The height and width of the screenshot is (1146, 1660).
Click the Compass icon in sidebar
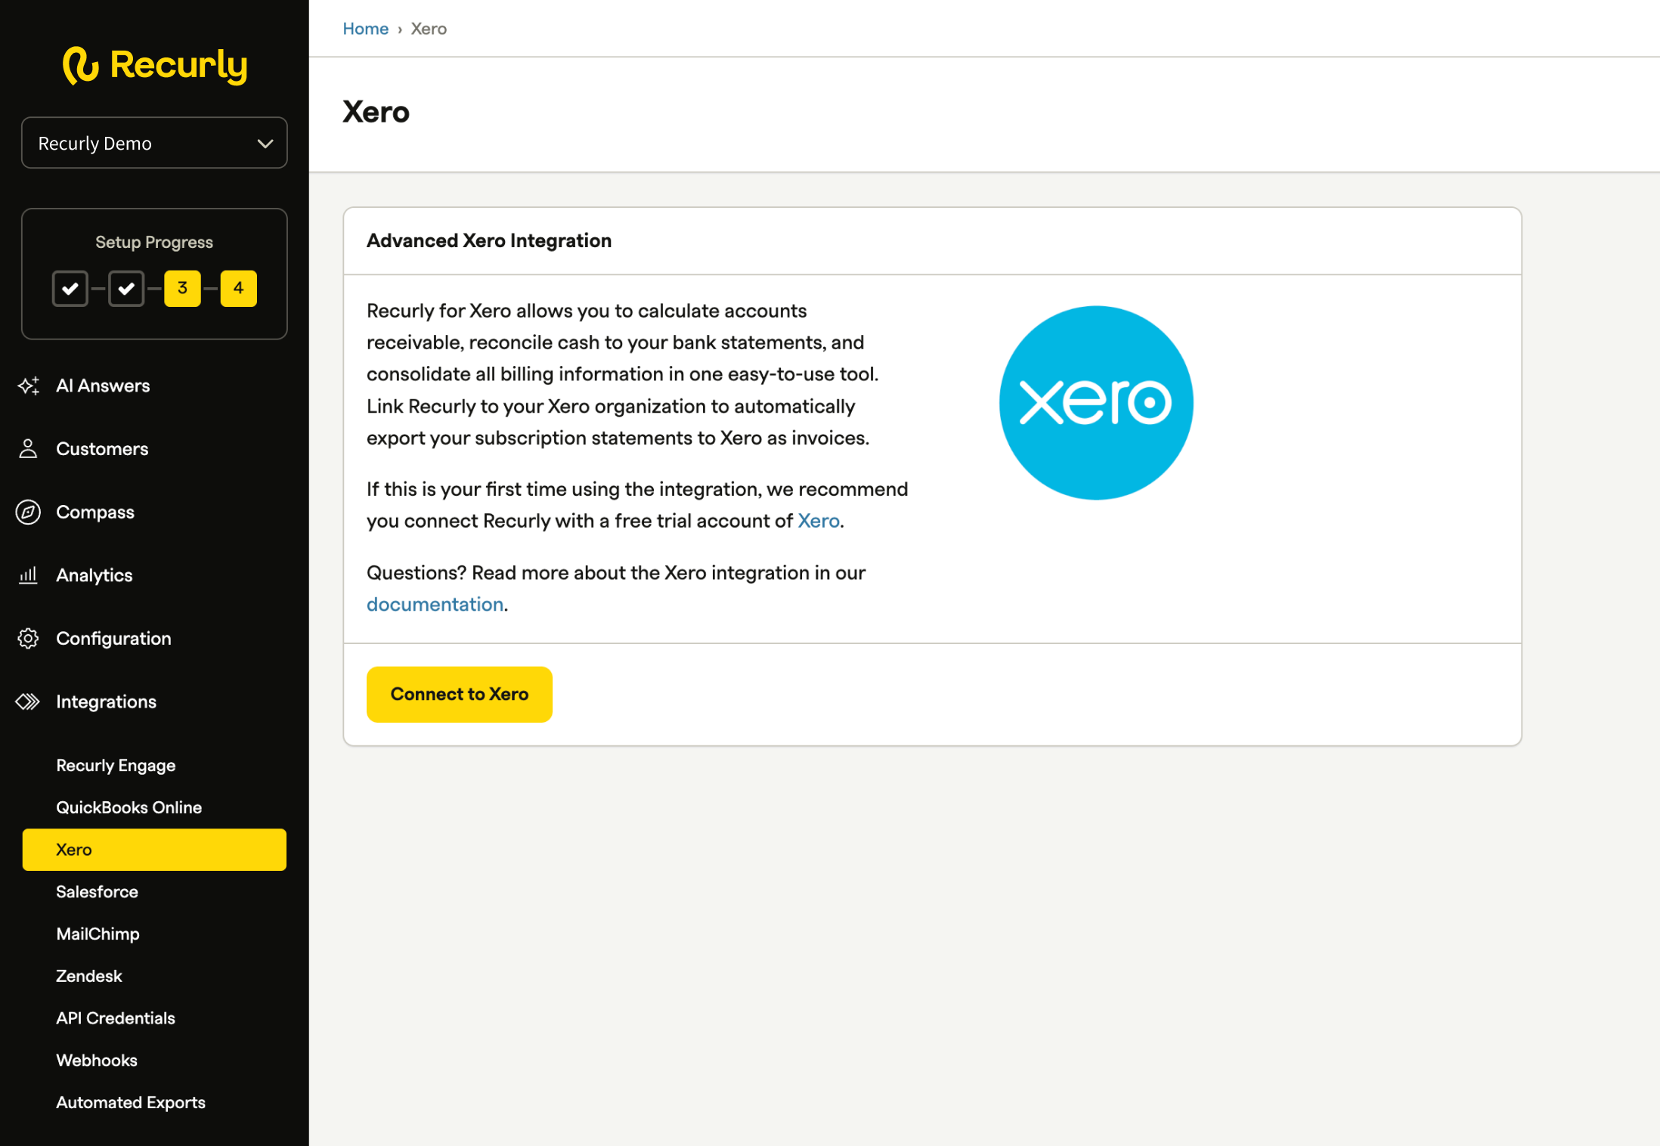pos(28,513)
